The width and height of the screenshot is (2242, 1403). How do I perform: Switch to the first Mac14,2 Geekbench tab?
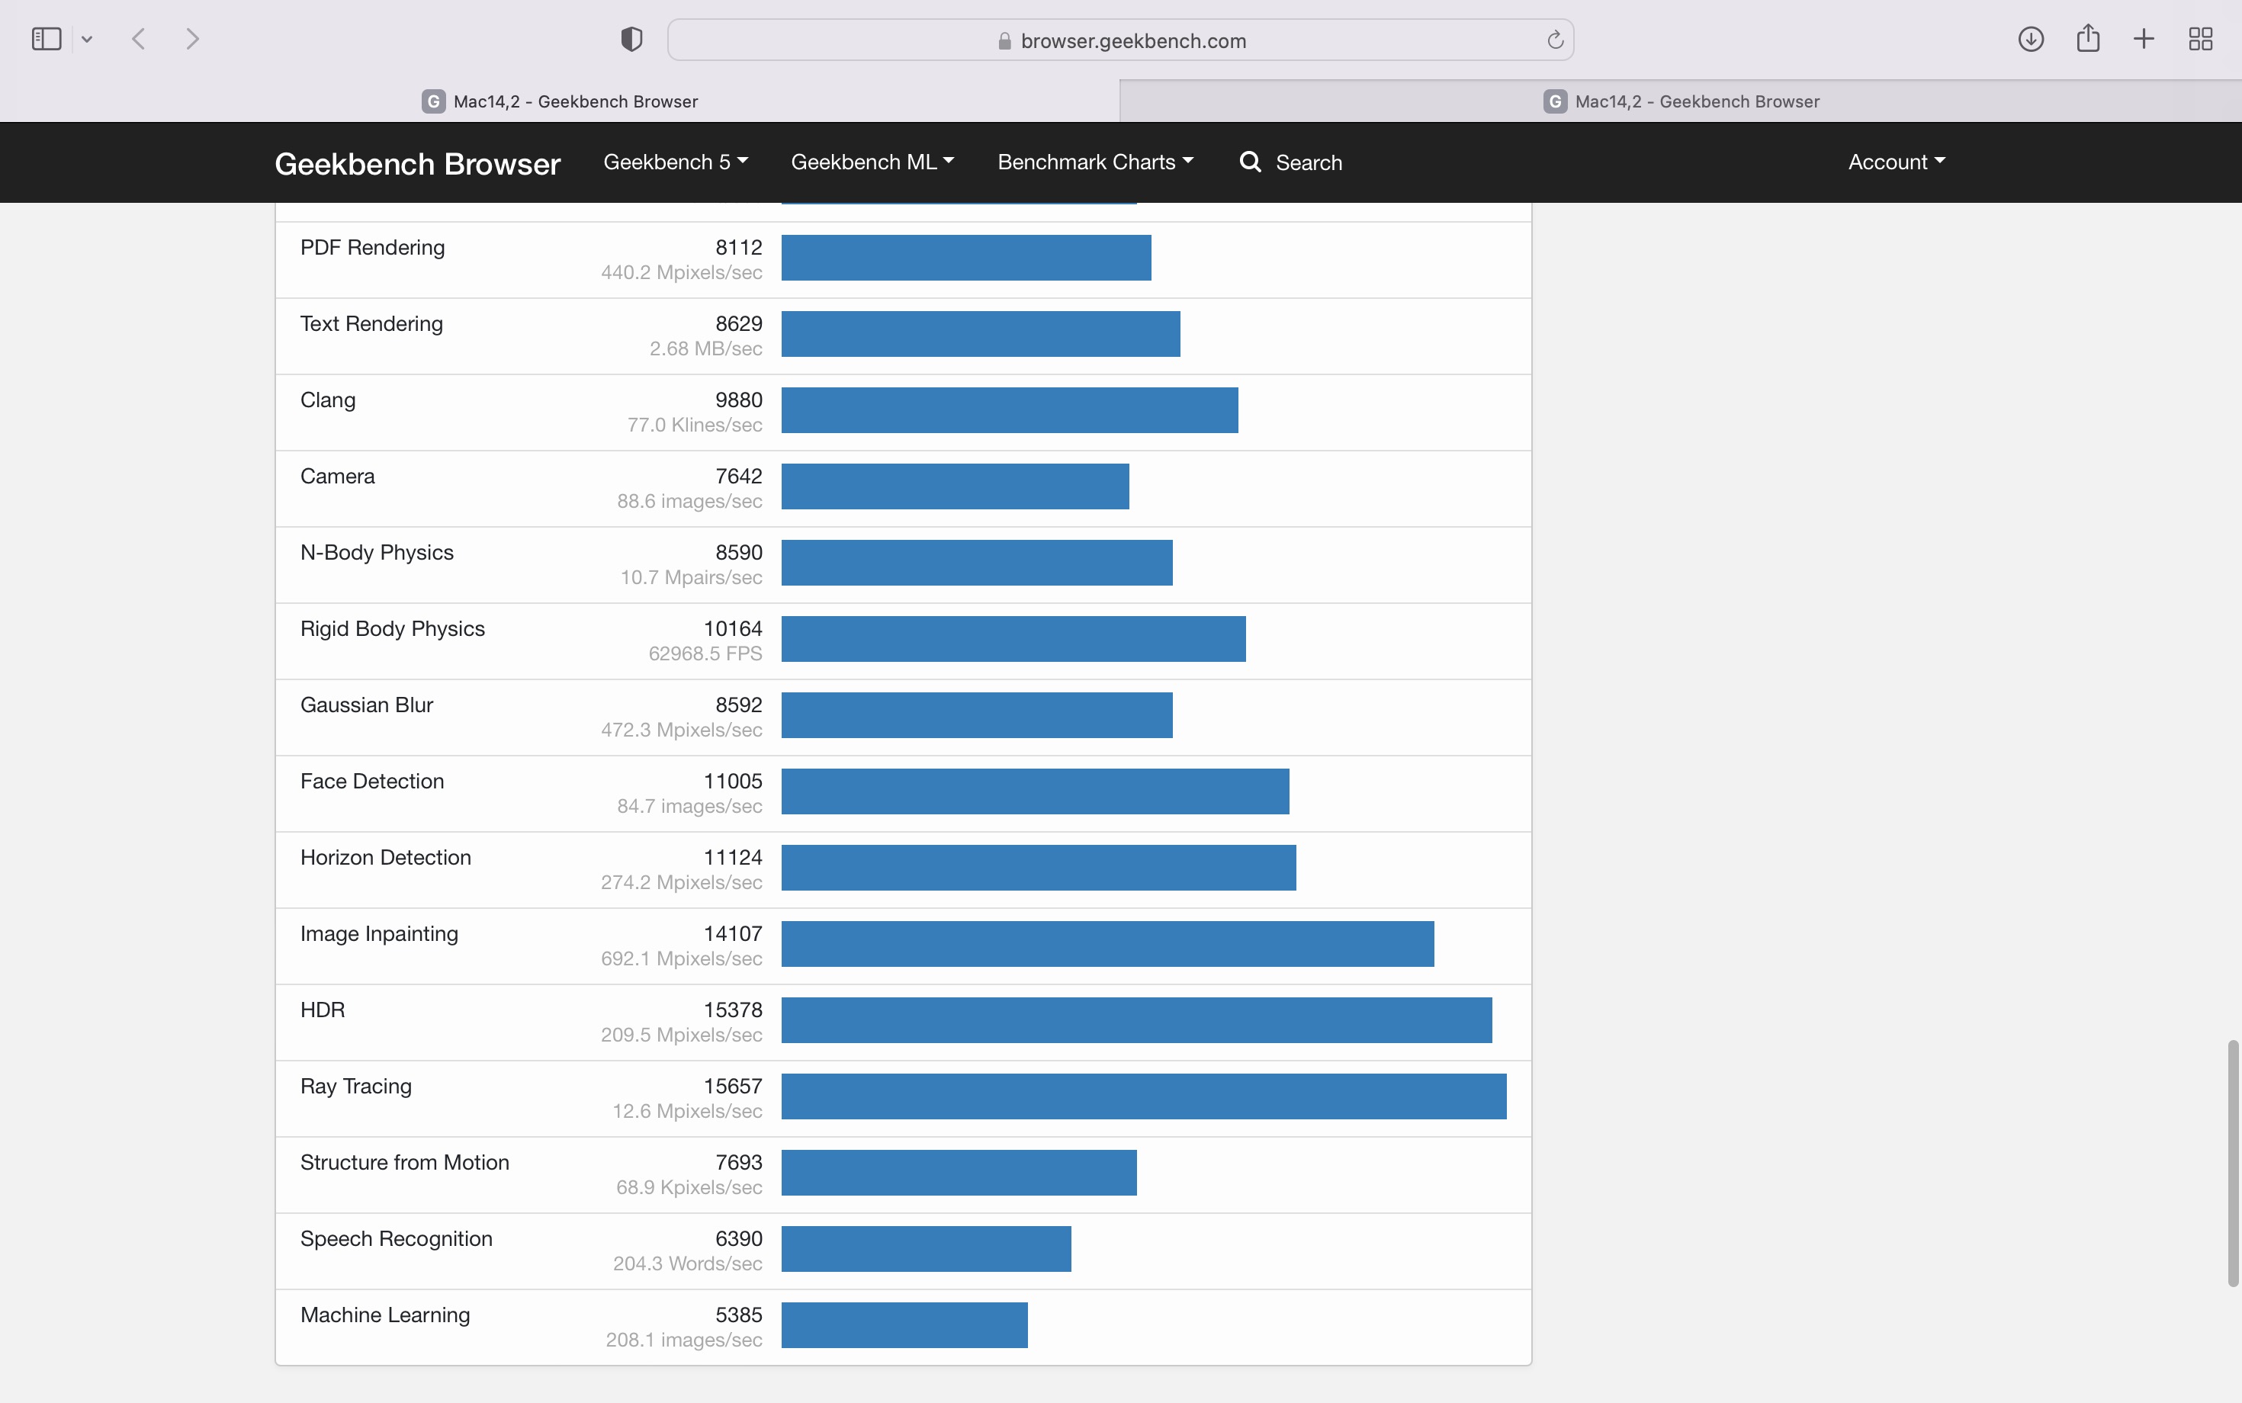[560, 101]
